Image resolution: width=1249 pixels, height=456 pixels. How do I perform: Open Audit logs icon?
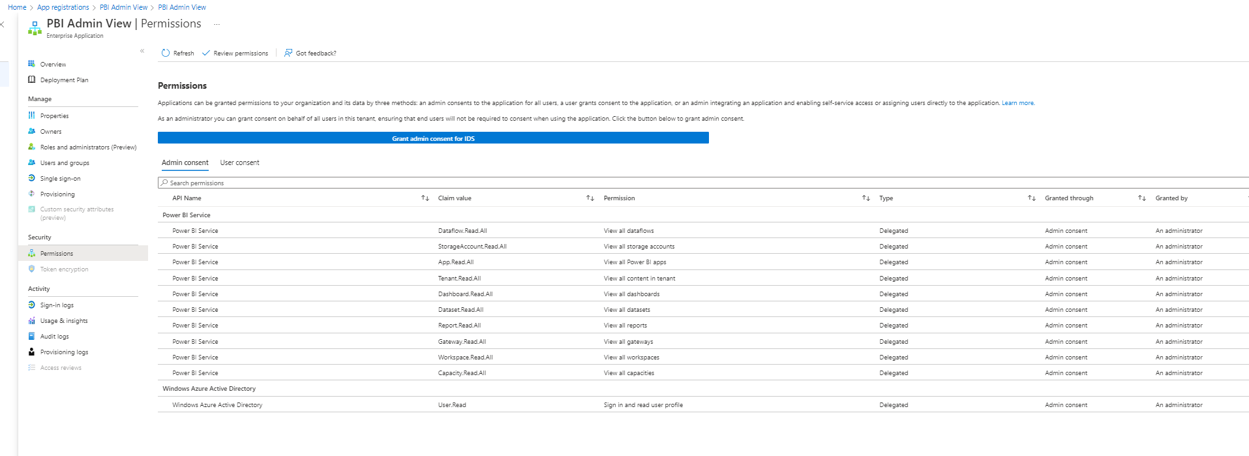(31, 336)
